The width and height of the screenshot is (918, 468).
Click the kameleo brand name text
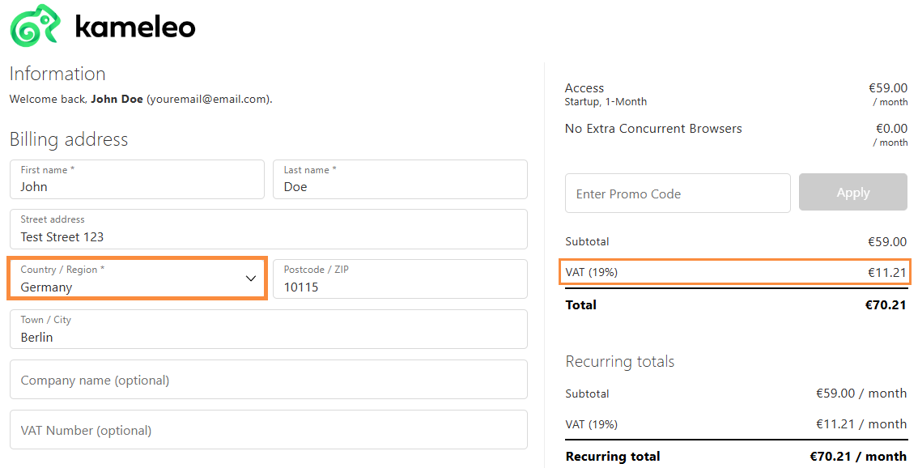coord(135,27)
